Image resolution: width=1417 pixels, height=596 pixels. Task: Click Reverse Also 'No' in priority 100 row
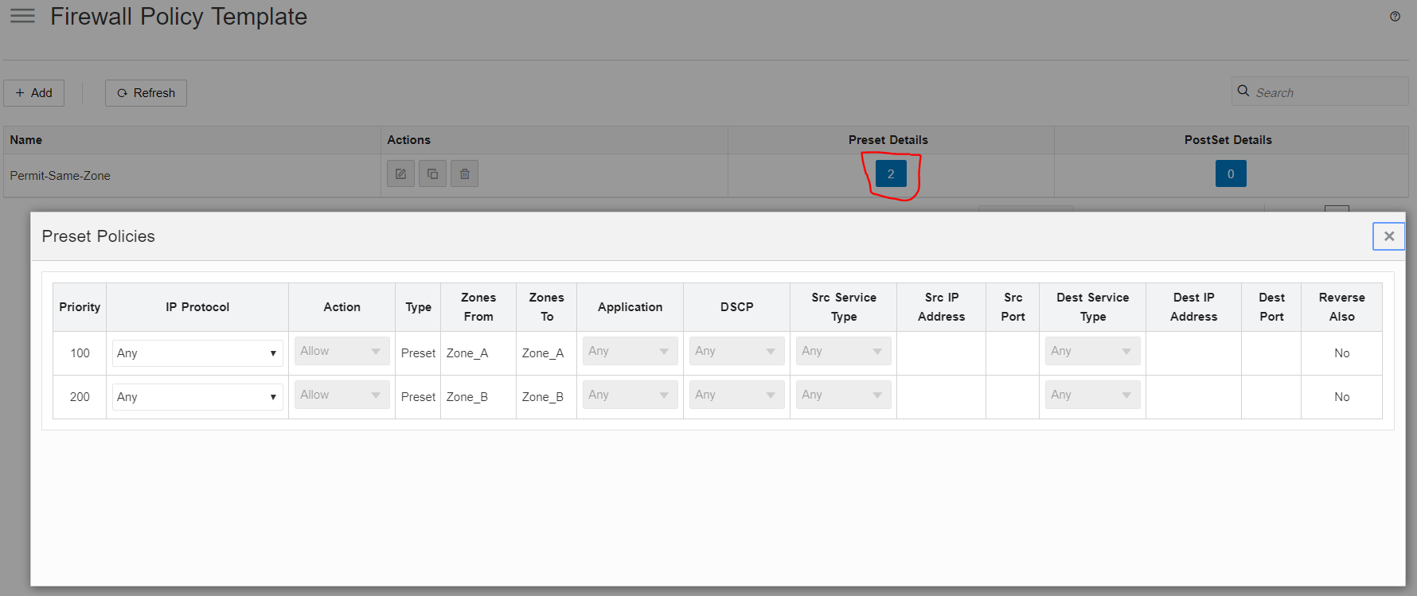pyautogui.click(x=1342, y=353)
